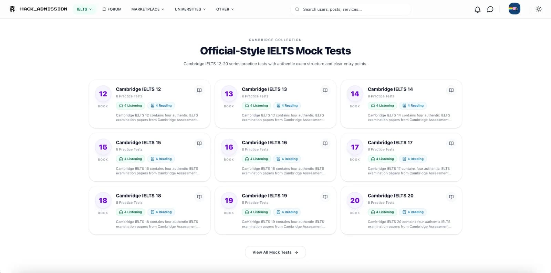Image resolution: width=551 pixels, height=273 pixels.
Task: Click the book icon on Cambridge IELTS 20
Action: click(x=451, y=197)
